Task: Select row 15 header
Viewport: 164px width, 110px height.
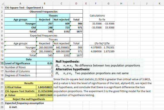Action: pos(2,63)
